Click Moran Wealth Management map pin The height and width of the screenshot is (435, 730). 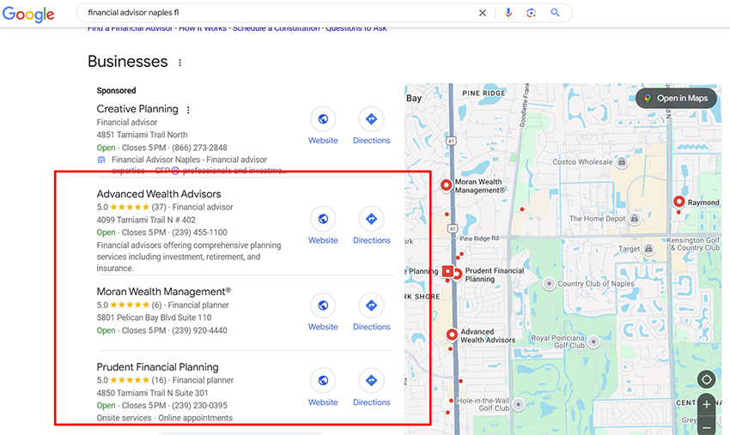pyautogui.click(x=446, y=185)
